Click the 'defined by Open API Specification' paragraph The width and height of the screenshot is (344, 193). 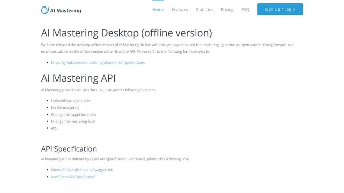pos(115,159)
